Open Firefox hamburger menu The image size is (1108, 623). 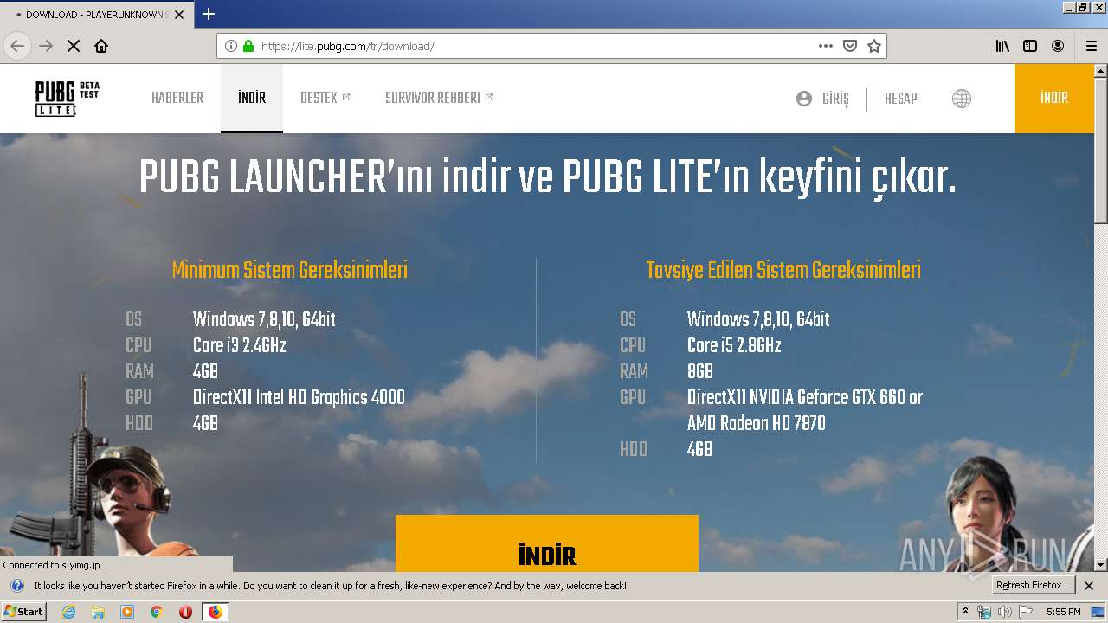pyautogui.click(x=1092, y=46)
